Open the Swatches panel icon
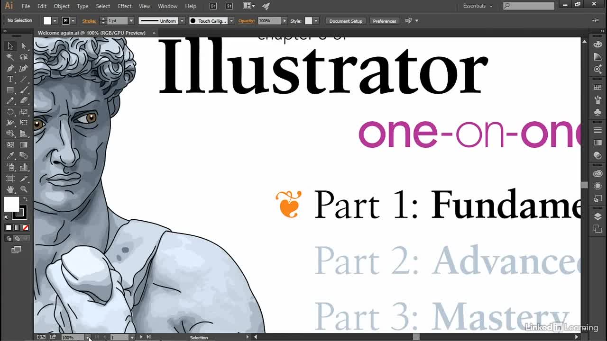 pos(598,88)
